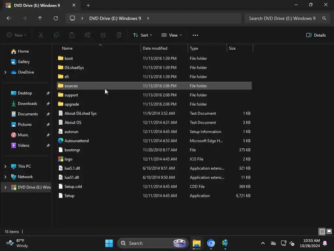Open the Sort dropdown
334x251 pixels.
143,35
